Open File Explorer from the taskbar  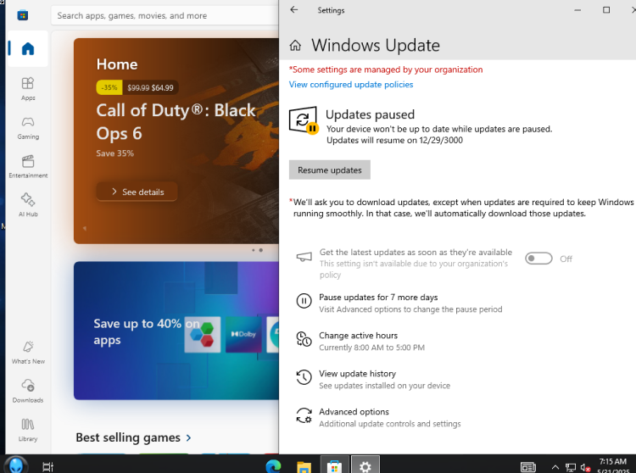point(304,467)
